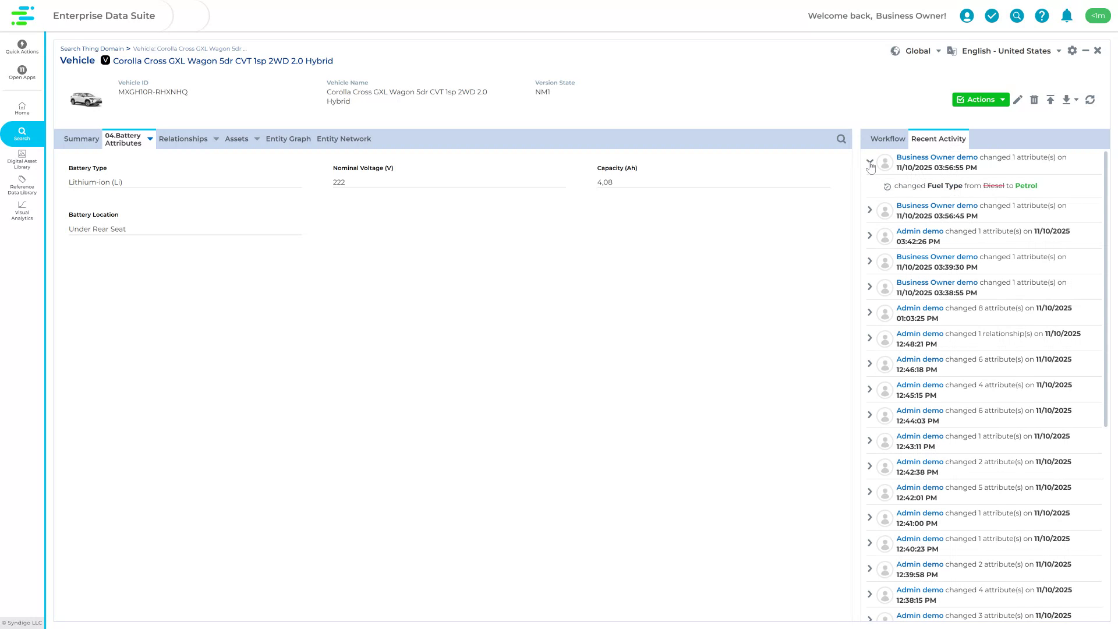Click the Nominal Voltage value field

448,182
